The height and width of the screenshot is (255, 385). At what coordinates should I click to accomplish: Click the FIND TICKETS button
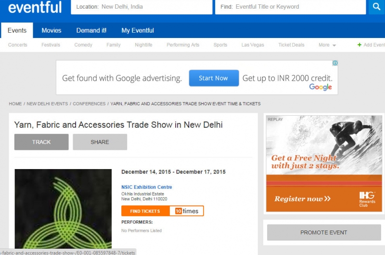145,211
